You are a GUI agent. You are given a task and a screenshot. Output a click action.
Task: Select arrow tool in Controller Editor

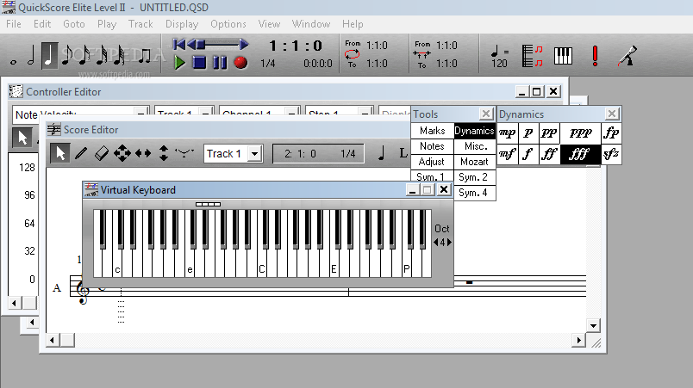(22, 137)
